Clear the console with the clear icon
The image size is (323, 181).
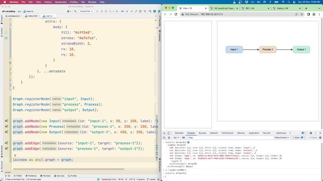point(169,138)
